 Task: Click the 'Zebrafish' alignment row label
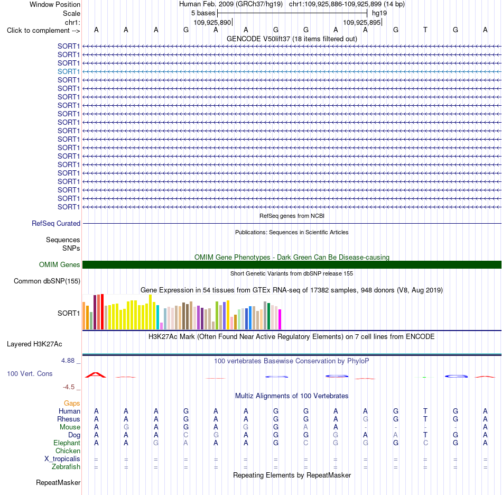coord(66,466)
